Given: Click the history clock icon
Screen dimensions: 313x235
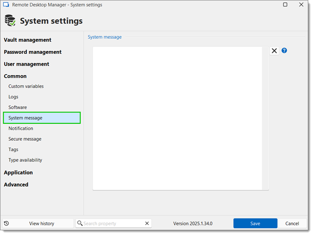Looking at the screenshot, I should click(x=7, y=223).
